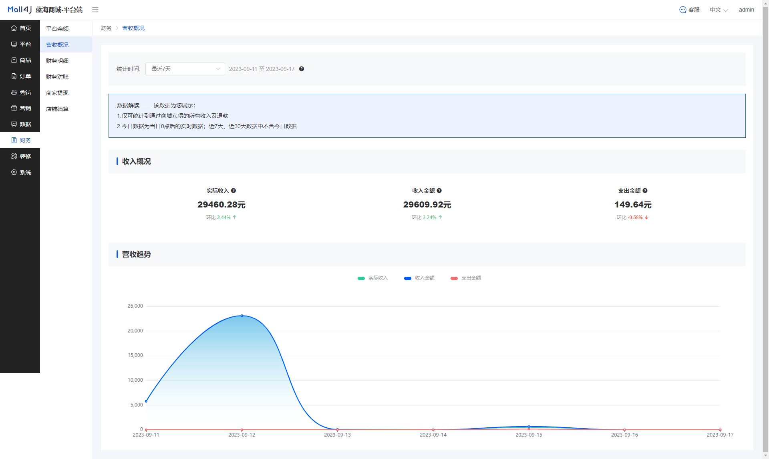Expand the 中文 language dropdown
This screenshot has height=459, width=769.
click(719, 10)
